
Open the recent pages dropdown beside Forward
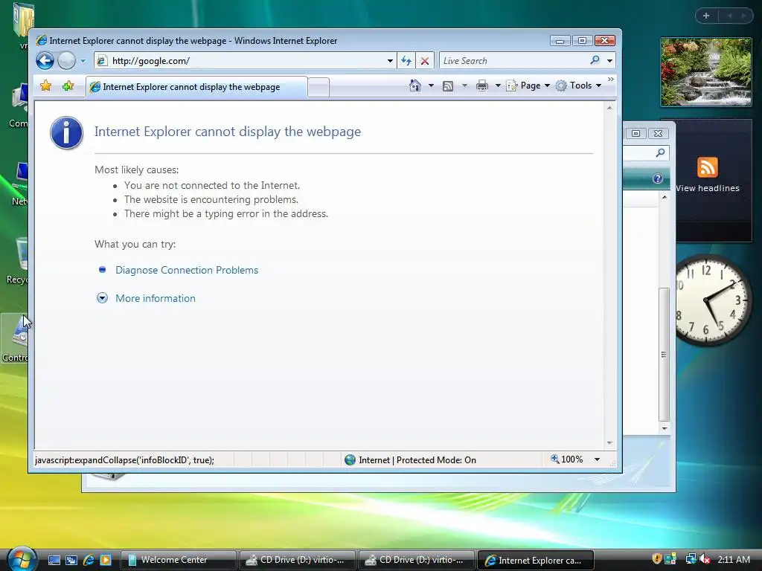83,61
